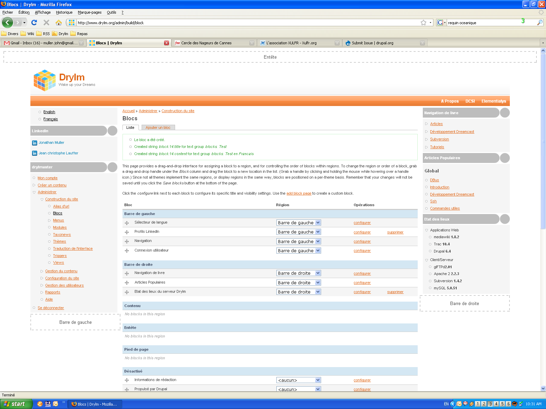Close the Blocs | Drylm tab
Screen dimensions: 546x409
(167, 43)
